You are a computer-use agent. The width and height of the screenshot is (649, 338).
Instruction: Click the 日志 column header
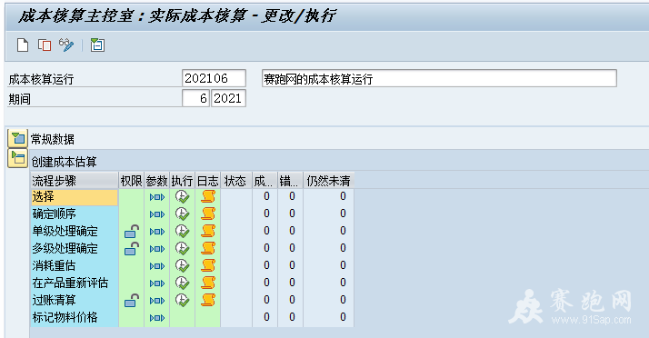coord(208,181)
